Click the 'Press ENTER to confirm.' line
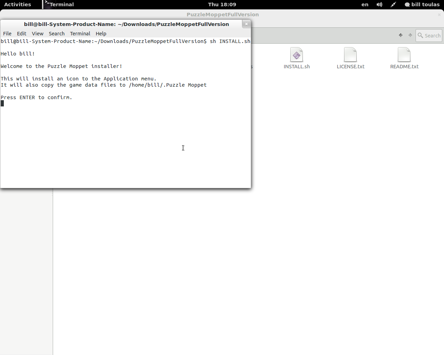The height and width of the screenshot is (355, 444). click(x=36, y=97)
